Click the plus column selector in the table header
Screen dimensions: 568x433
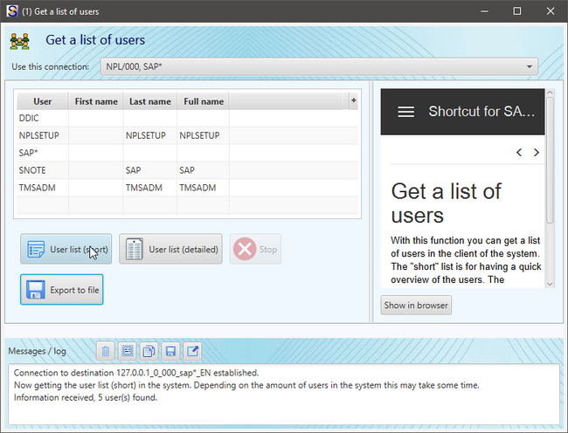(x=353, y=100)
